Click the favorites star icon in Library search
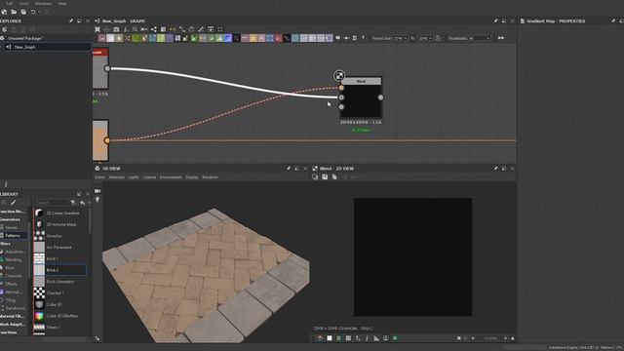Image resolution: width=624 pixels, height=351 pixels. point(82,203)
